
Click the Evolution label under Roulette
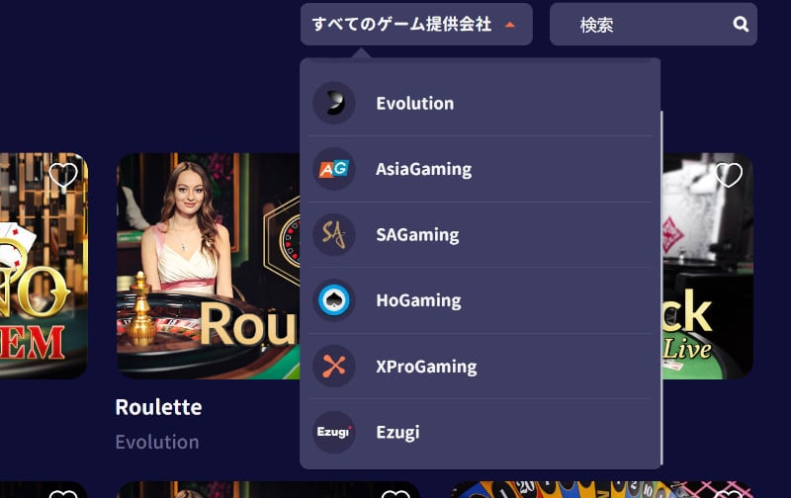pos(157,442)
